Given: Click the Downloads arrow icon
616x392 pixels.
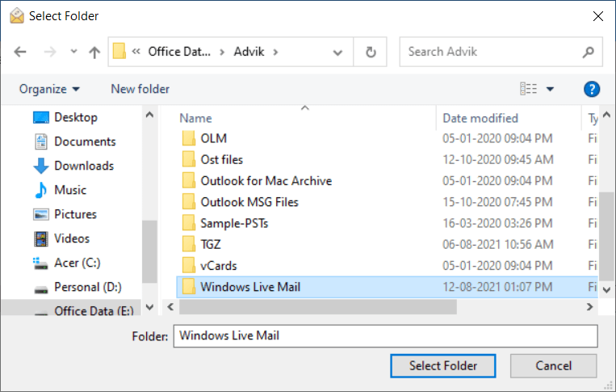Looking at the screenshot, I should coord(41,166).
